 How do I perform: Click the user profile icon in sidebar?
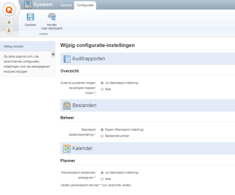tap(9, 30)
